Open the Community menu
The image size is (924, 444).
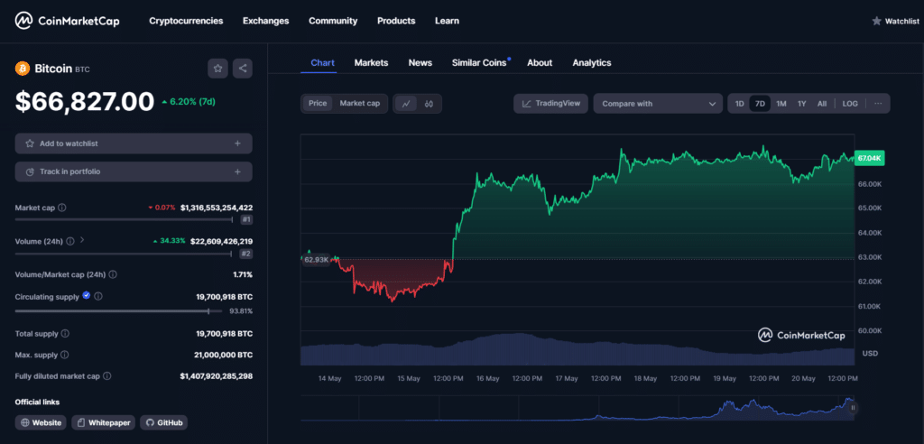333,21
